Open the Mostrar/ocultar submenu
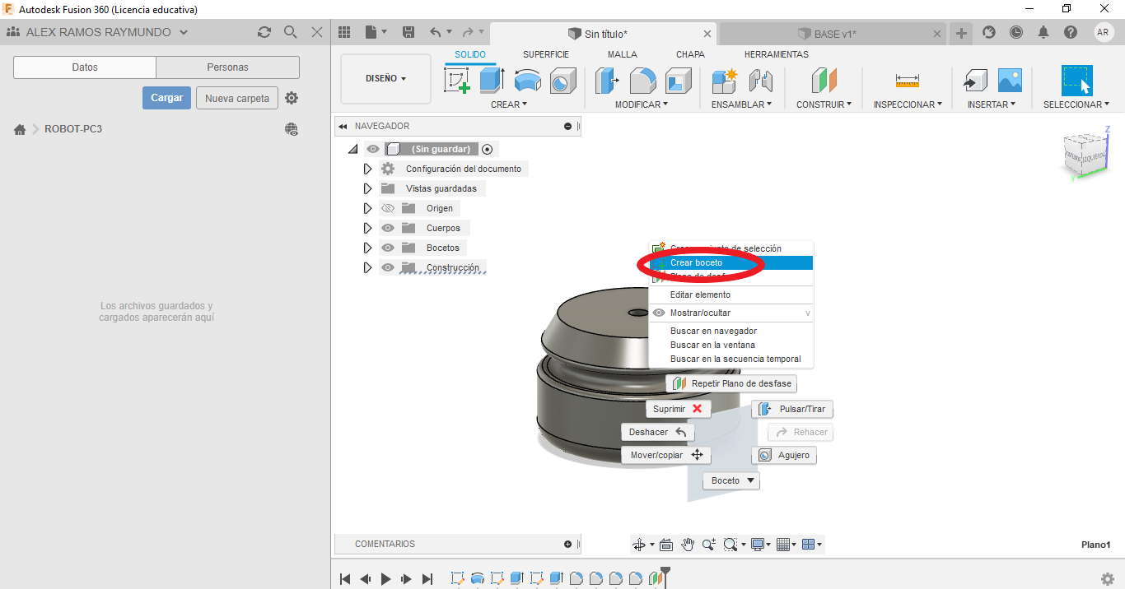Image resolution: width=1125 pixels, height=589 pixels. (731, 313)
